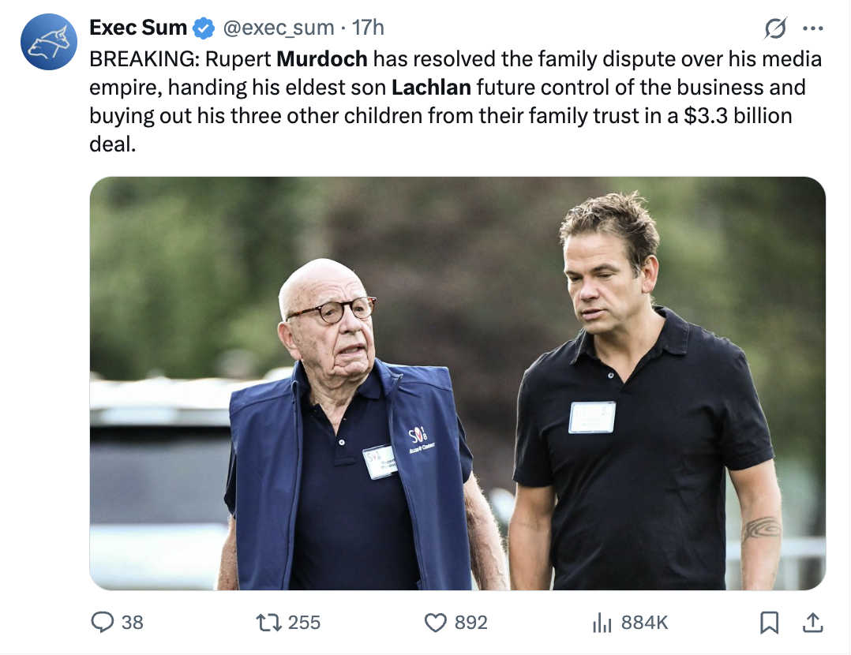The image size is (851, 655).
Task: Open the attached photo of two men
Action: point(457,383)
